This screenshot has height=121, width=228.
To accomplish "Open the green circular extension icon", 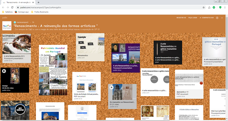I will (x=214, y=7).
